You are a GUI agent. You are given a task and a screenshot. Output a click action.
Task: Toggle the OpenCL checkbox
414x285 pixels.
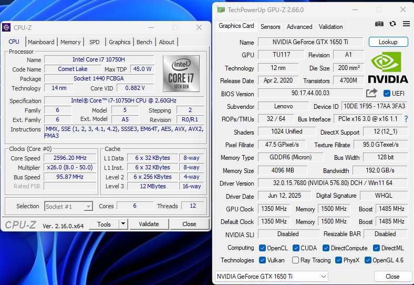click(x=262, y=248)
